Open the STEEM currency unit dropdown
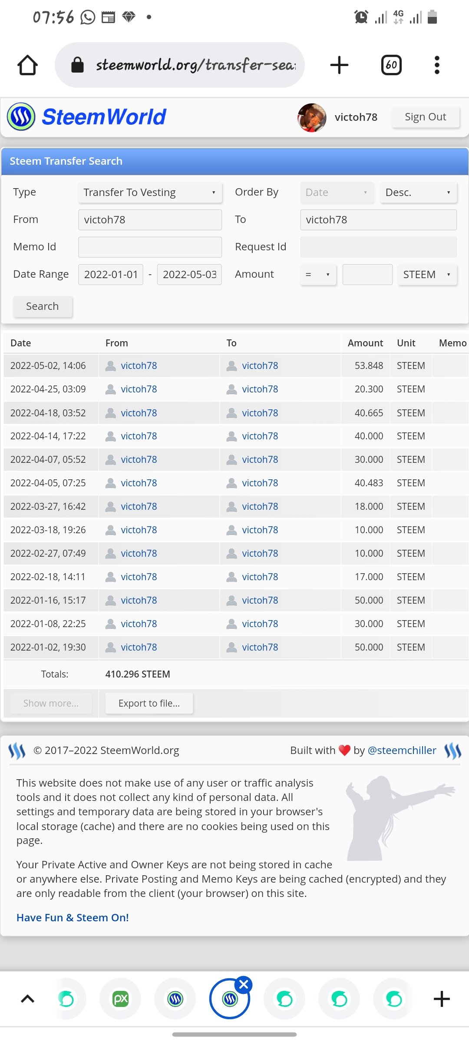The width and height of the screenshot is (469, 1043). [427, 275]
